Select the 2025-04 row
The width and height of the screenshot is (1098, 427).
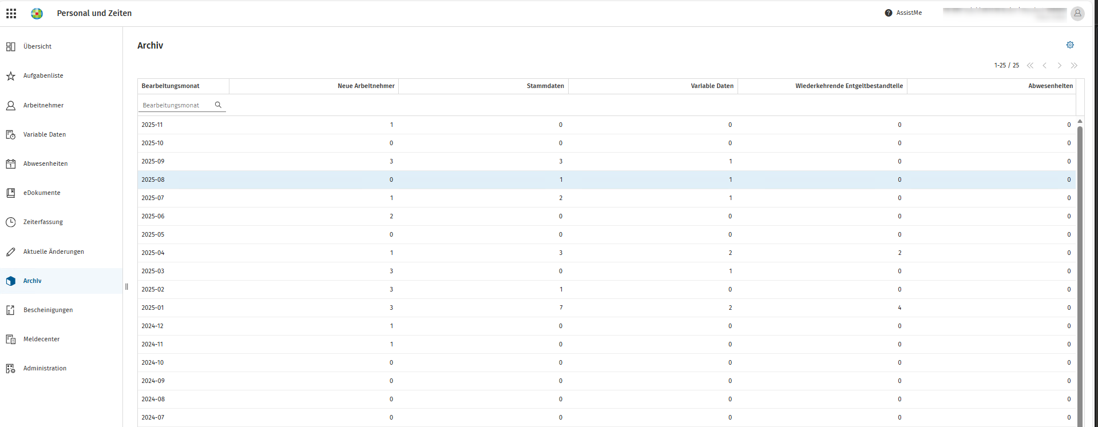(x=607, y=253)
